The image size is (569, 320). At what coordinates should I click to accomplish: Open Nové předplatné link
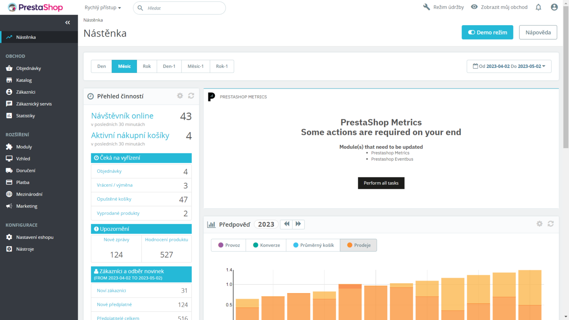(x=114, y=304)
